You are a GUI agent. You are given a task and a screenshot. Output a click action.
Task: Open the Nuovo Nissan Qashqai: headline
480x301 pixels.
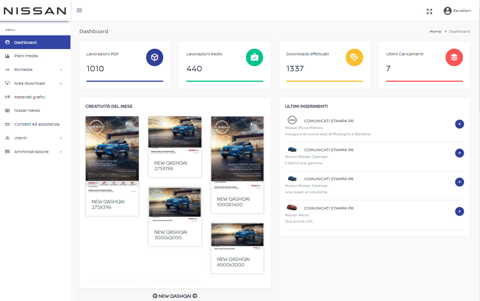coord(306,157)
